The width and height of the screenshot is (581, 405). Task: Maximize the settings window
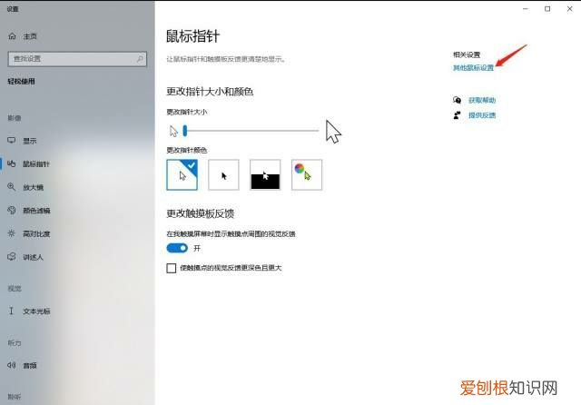tap(547, 9)
